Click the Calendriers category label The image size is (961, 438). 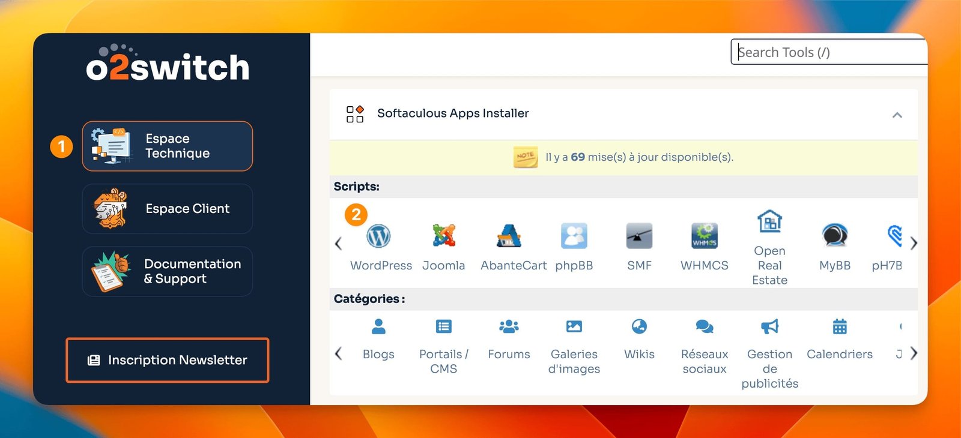coord(840,354)
